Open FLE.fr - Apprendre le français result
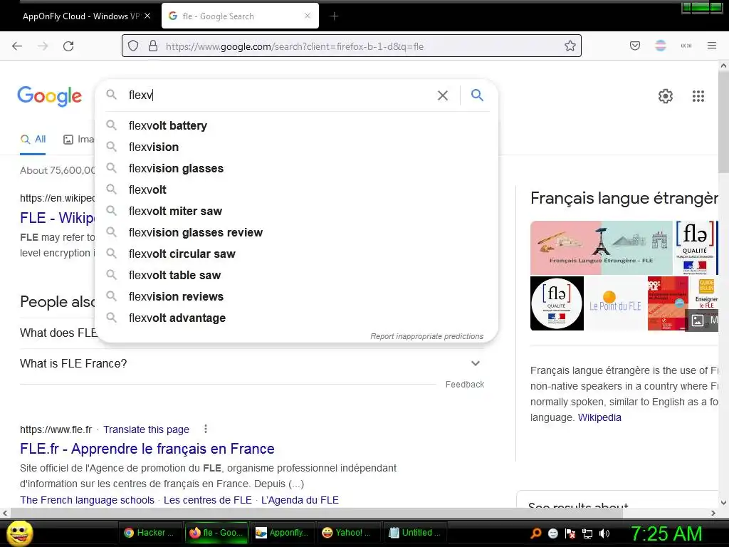Screen dimensions: 729x547 [x=147, y=449]
